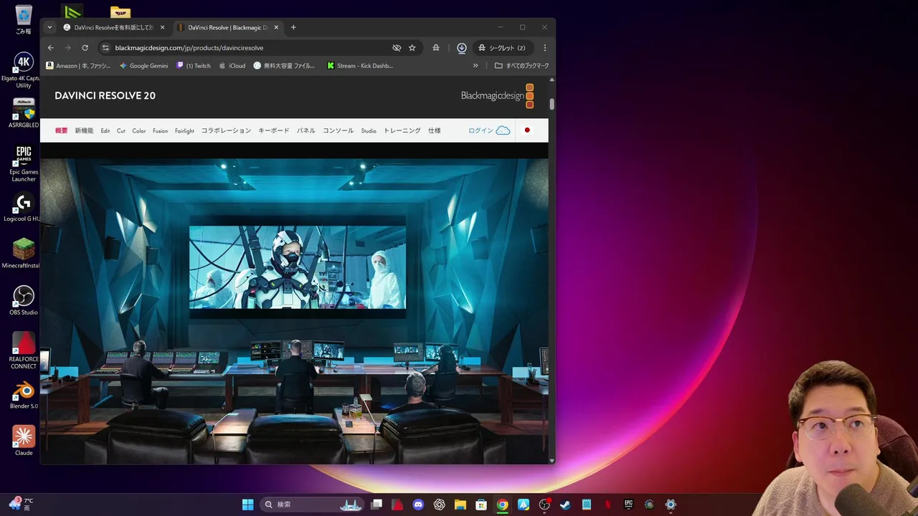918x516 pixels.
Task: Go to the Edit page section
Action: (x=105, y=131)
